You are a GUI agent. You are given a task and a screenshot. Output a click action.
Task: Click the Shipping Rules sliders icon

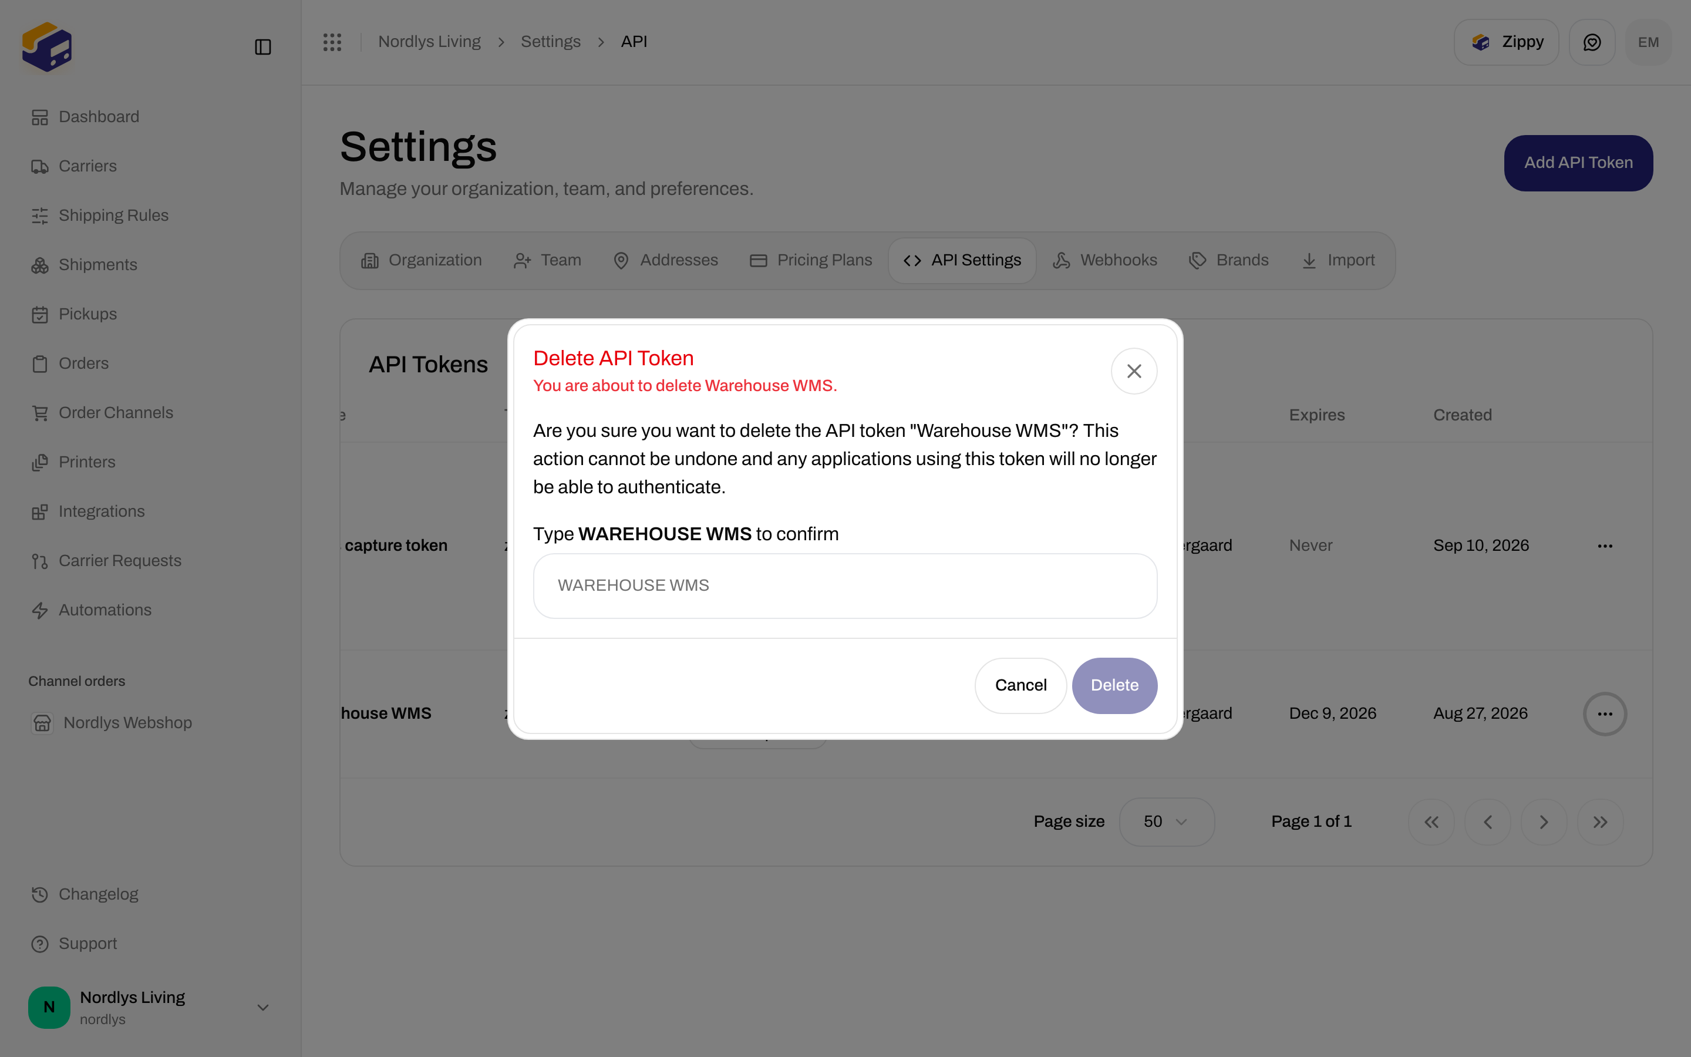pyautogui.click(x=40, y=216)
